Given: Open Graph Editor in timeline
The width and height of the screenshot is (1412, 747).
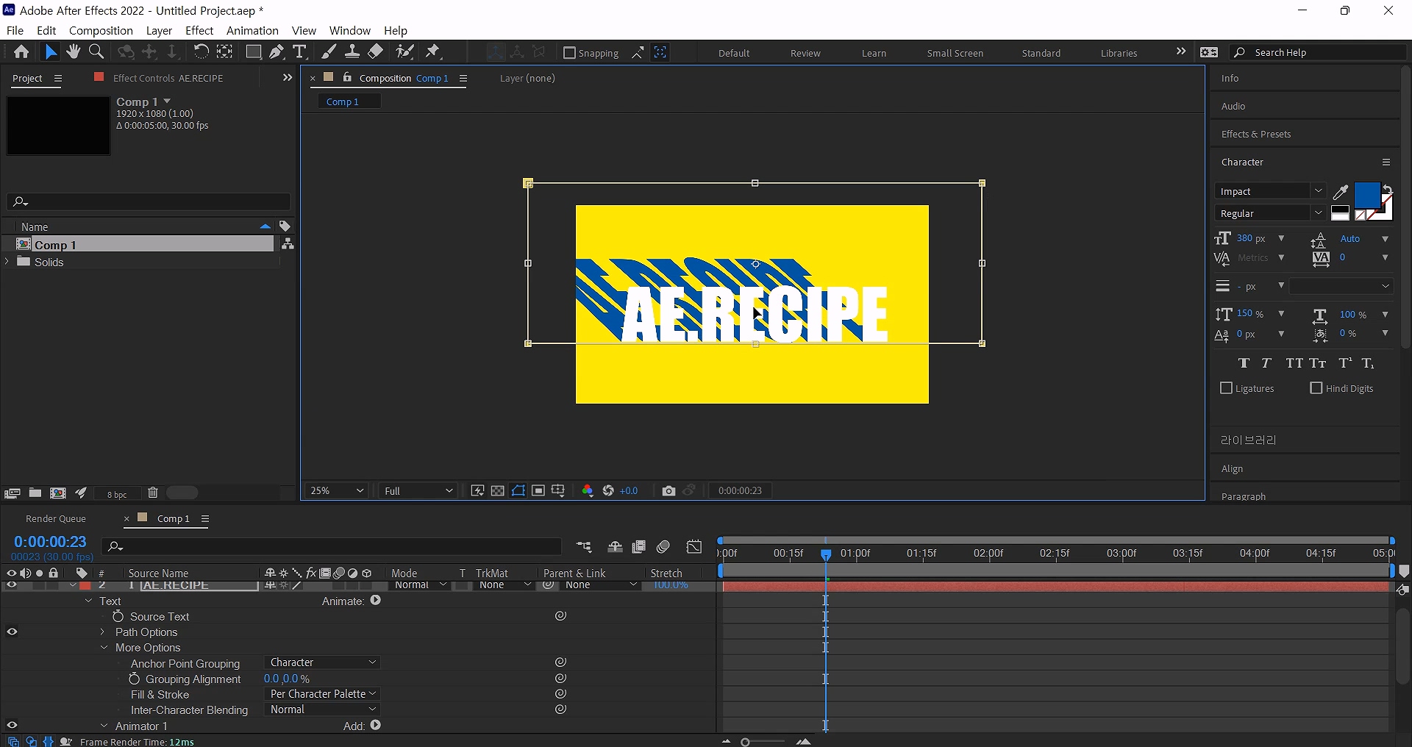Looking at the screenshot, I should point(694,547).
